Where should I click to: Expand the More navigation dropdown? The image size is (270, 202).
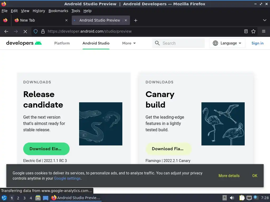click(x=129, y=43)
